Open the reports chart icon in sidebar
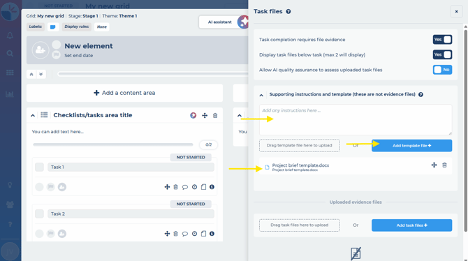Screen dimensions: 468x261 [x=10, y=94]
